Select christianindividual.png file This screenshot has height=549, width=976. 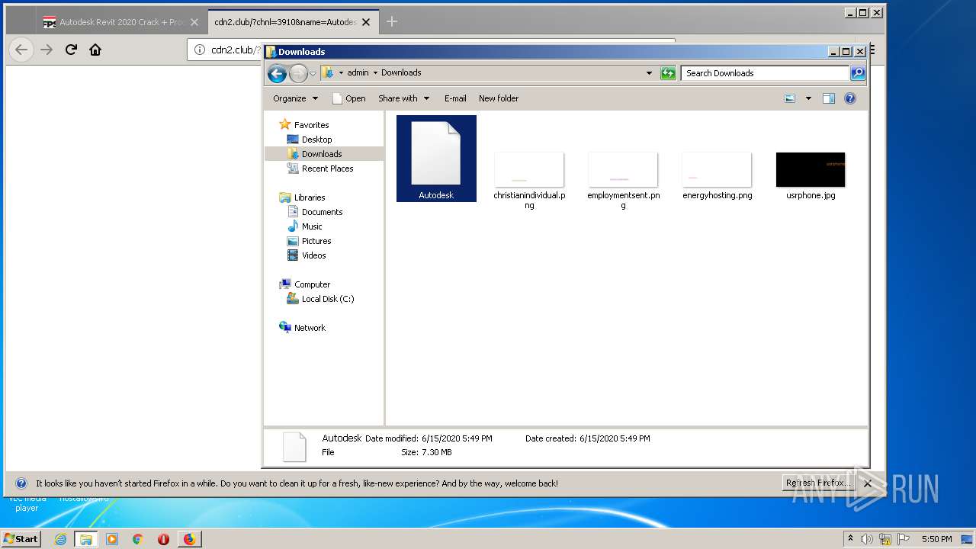pos(529,180)
